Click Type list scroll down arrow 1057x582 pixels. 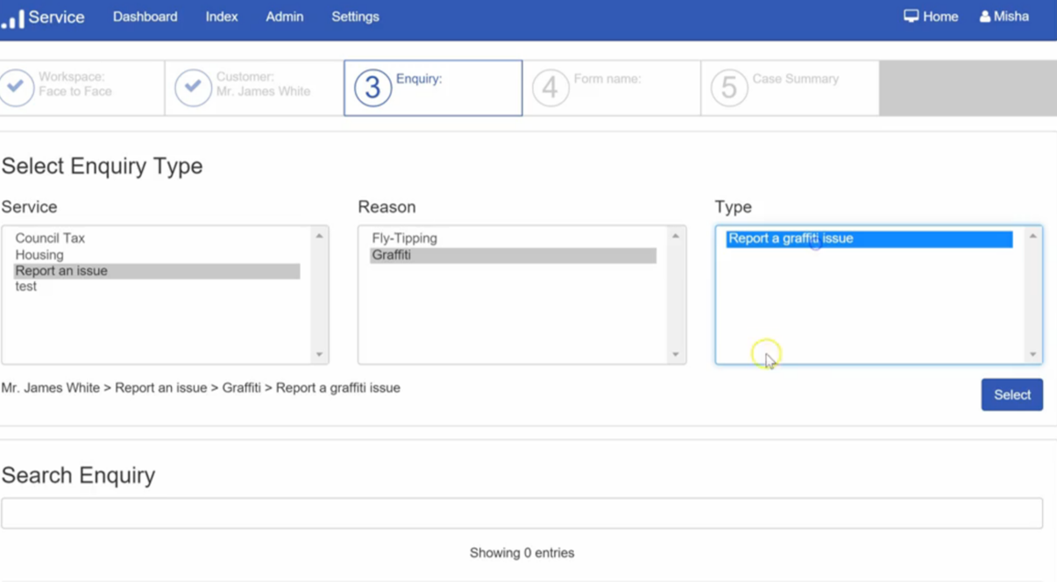1032,355
